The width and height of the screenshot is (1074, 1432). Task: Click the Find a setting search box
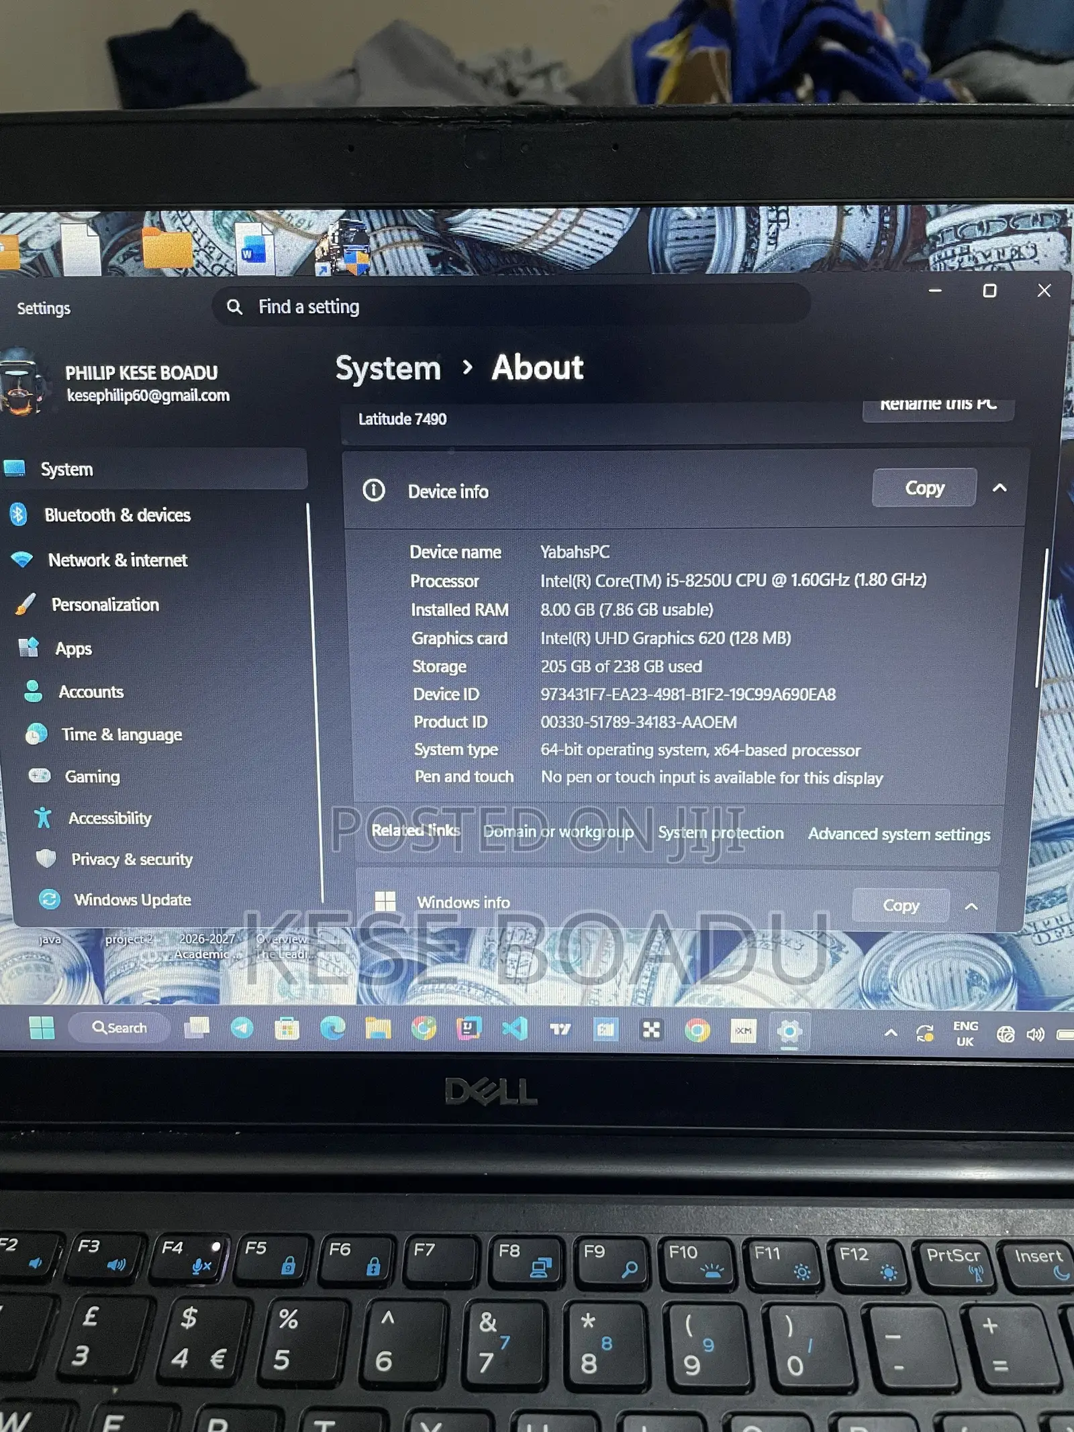tap(511, 307)
